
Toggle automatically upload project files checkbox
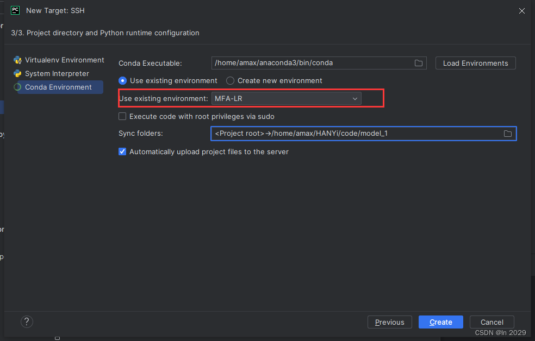[122, 151]
